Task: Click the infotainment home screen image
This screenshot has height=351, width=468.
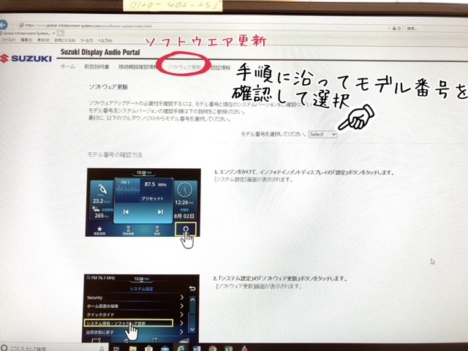Action: click(x=143, y=203)
